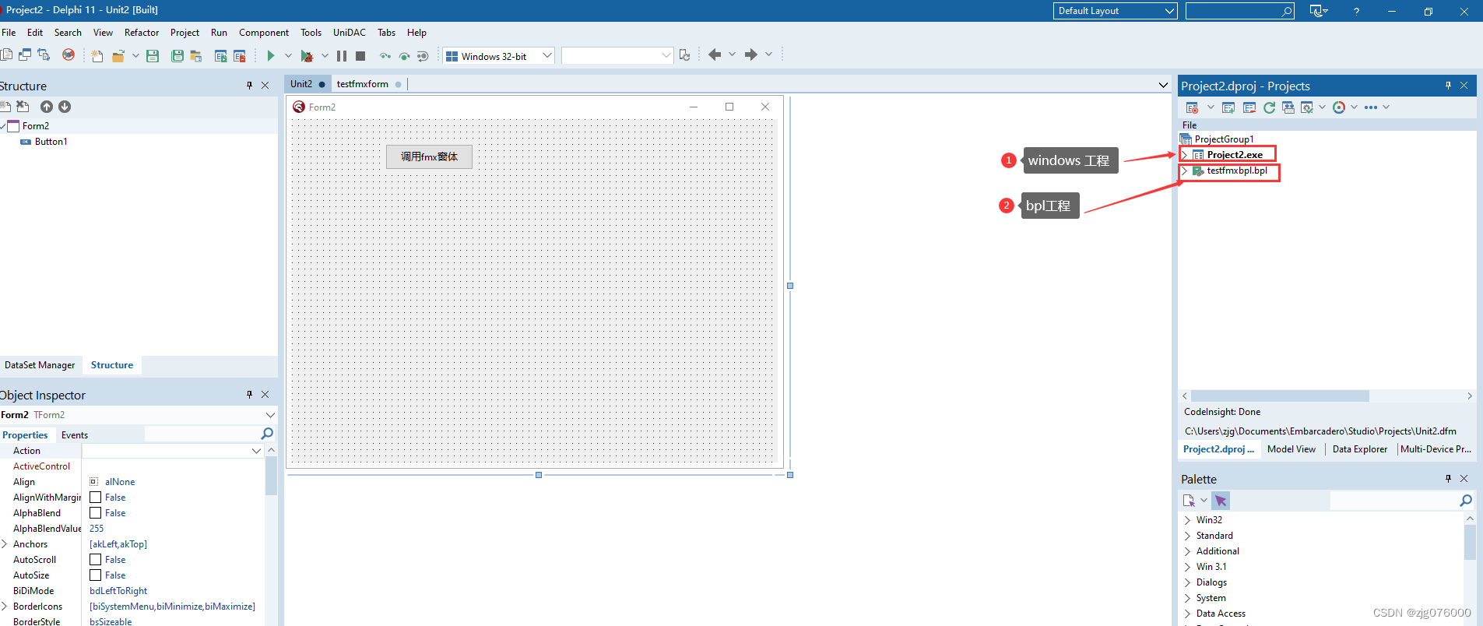
Task: Click the colored ring icon in Projects toolbar
Action: 1339,107
